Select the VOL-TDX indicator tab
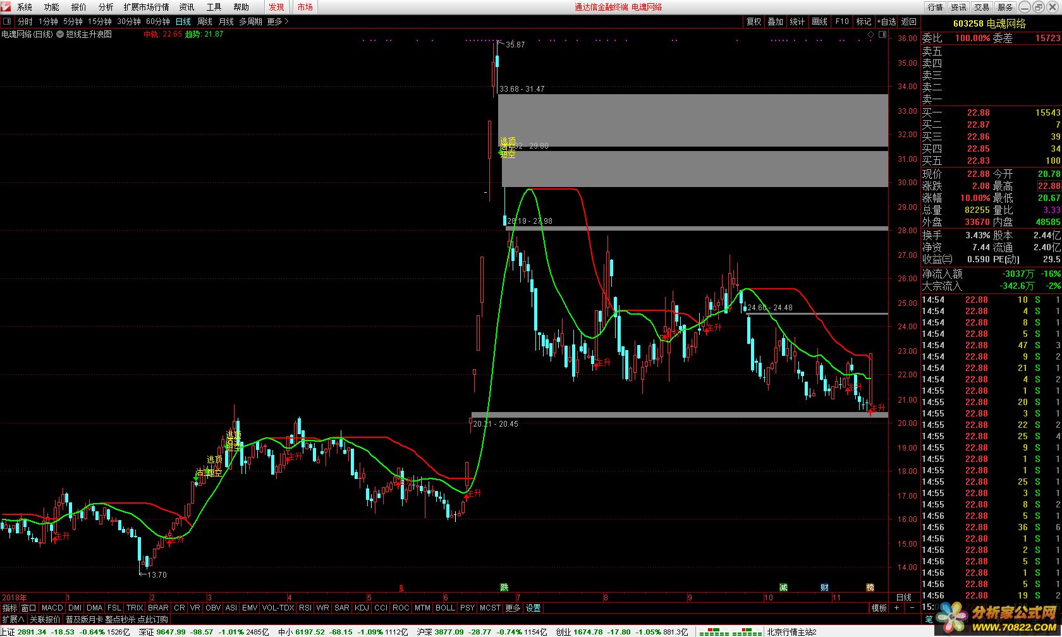 click(278, 608)
